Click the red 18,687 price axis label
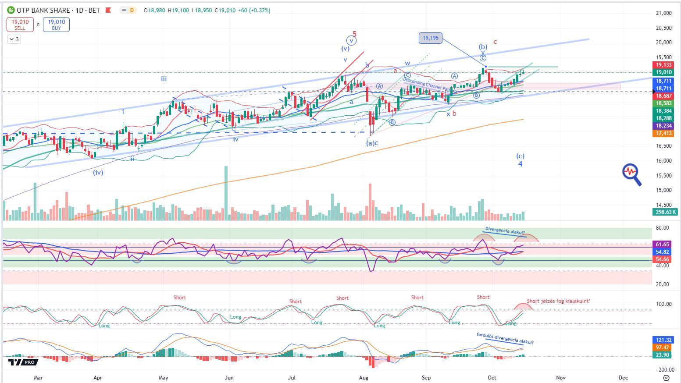681x383 pixels. [664, 96]
